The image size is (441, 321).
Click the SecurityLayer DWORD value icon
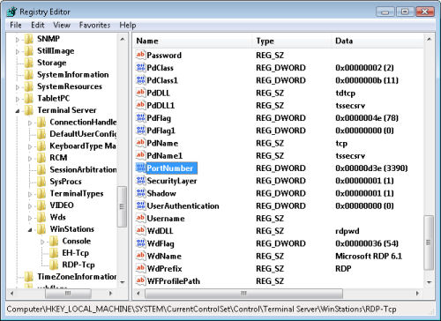140,181
